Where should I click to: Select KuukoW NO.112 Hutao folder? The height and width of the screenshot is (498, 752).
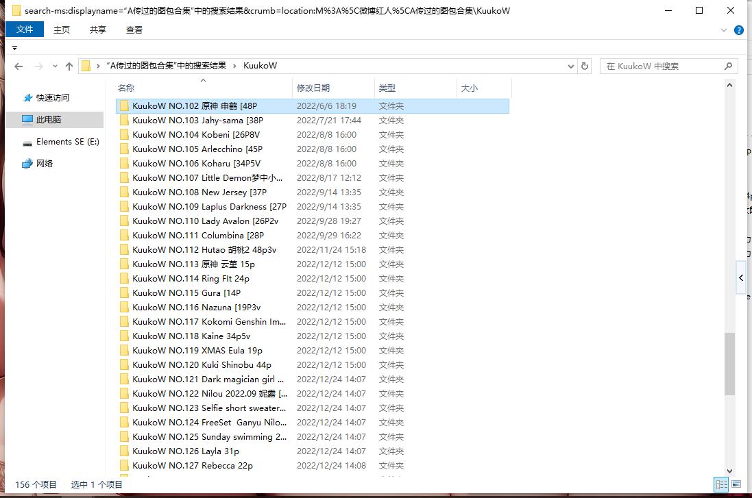[312, 250]
